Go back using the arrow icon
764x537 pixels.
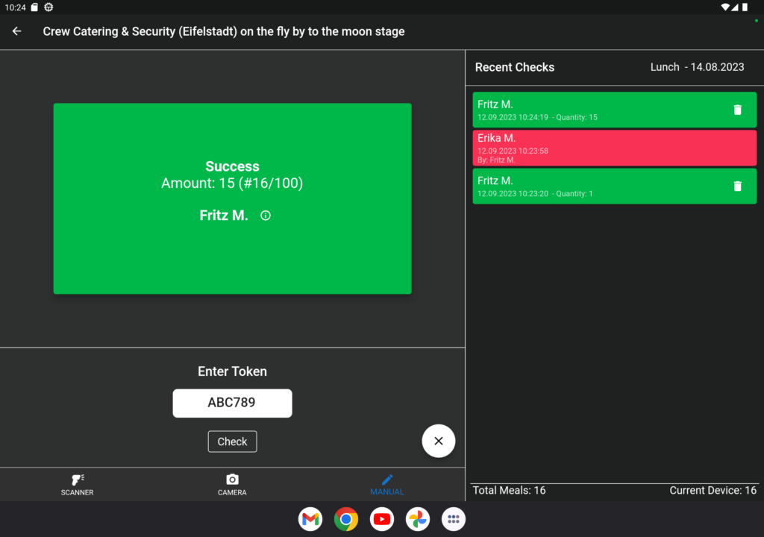tap(17, 31)
